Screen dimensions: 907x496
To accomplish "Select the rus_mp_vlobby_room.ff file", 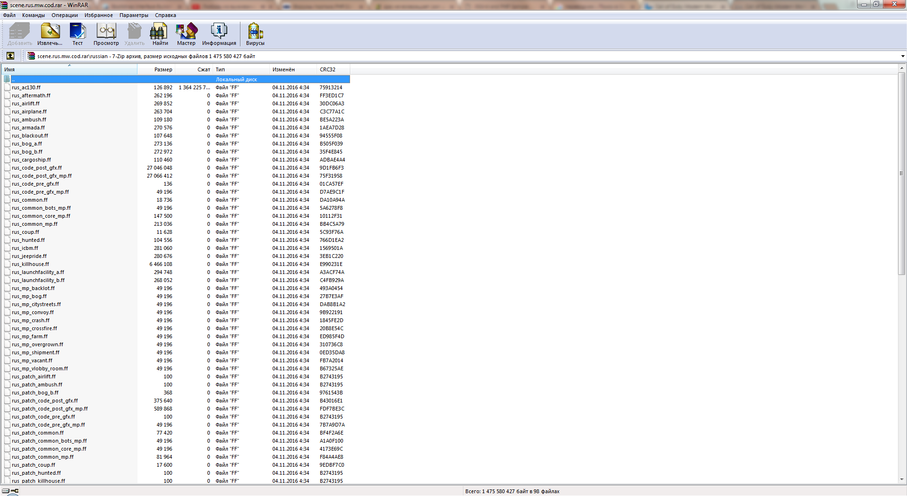I will coord(40,368).
